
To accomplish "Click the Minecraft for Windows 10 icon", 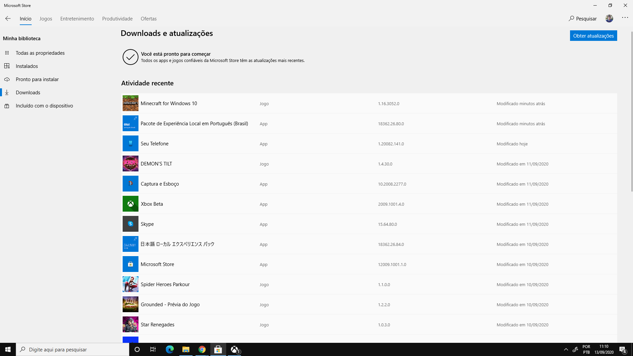I will (x=131, y=103).
